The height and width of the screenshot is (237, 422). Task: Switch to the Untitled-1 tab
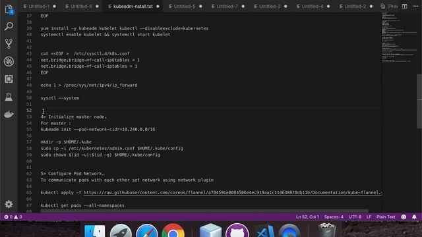point(39,6)
